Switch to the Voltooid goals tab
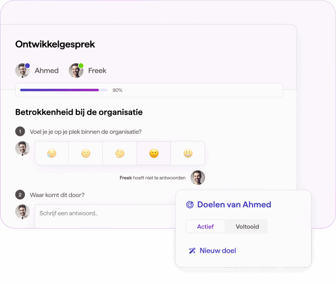Viewport: 336px width, 284px height. 247,226
